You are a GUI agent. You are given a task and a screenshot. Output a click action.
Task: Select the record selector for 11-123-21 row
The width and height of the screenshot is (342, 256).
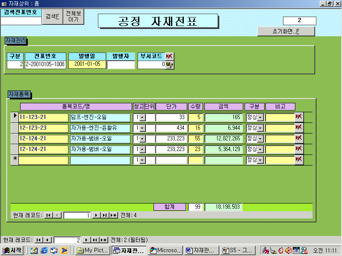pos(15,117)
